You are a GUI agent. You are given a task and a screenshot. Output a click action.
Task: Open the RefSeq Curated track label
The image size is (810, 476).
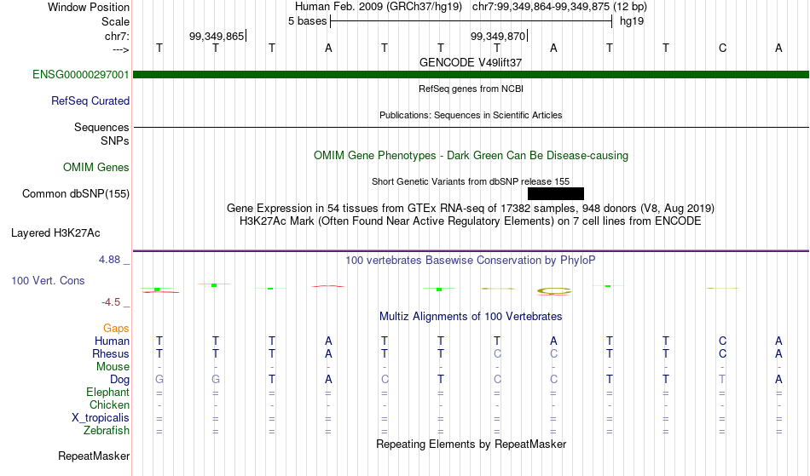(90, 101)
